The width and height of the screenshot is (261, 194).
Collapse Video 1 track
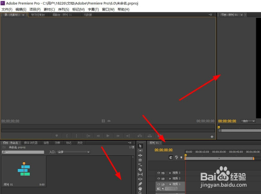point(170,184)
